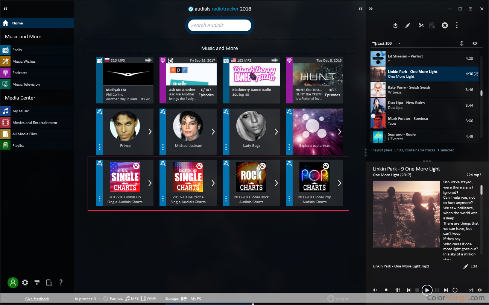Toggle the eye icon in player controls

pyautogui.click(x=480, y=290)
